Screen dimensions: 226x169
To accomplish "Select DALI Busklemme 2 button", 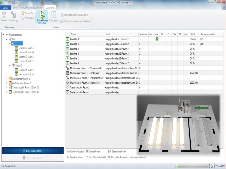I will coord(33,158).
